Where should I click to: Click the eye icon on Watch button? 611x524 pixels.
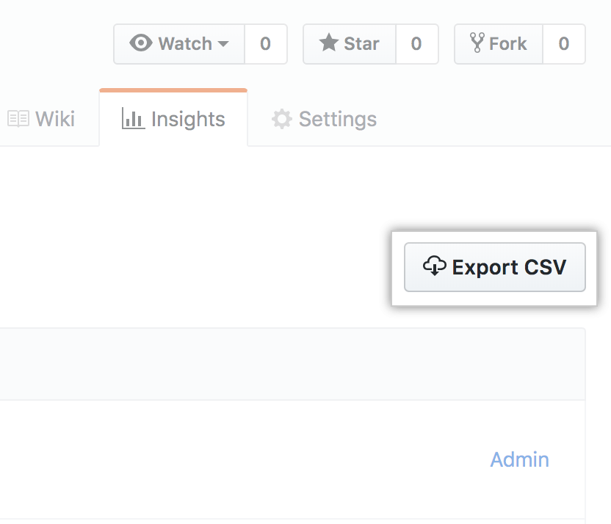coord(141,43)
